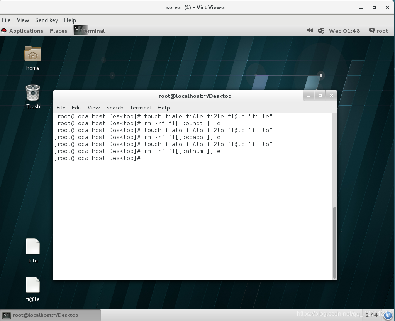Close the root@localhost terminal window
This screenshot has width=395, height=321.
pyautogui.click(x=332, y=96)
